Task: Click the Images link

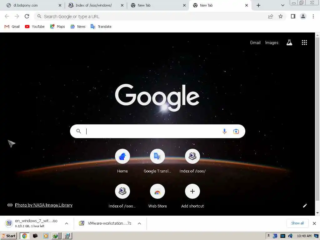Action: coord(272,42)
